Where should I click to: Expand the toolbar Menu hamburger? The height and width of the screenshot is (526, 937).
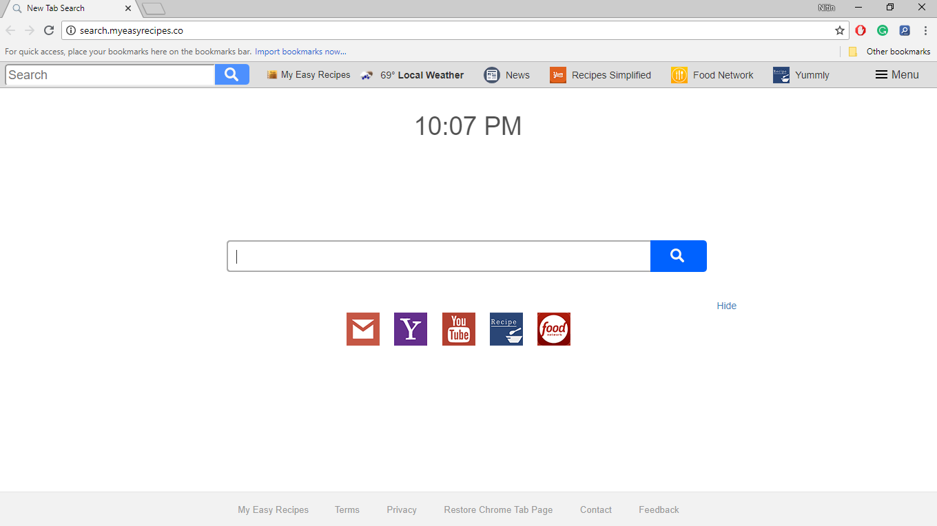(x=896, y=75)
